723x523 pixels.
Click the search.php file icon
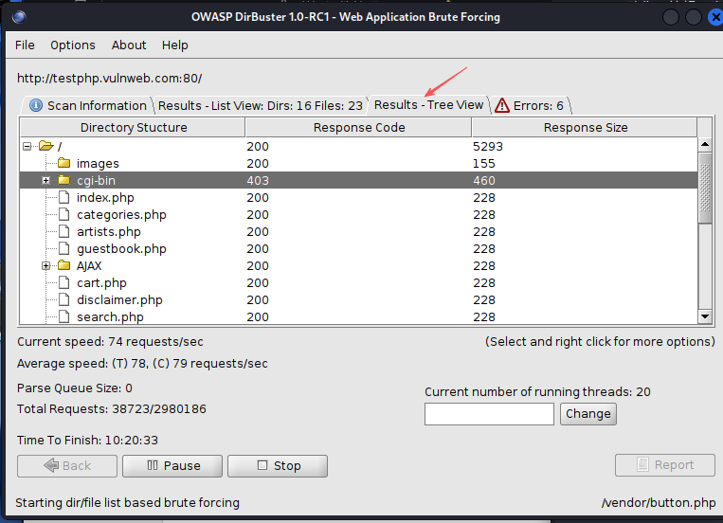tap(64, 316)
